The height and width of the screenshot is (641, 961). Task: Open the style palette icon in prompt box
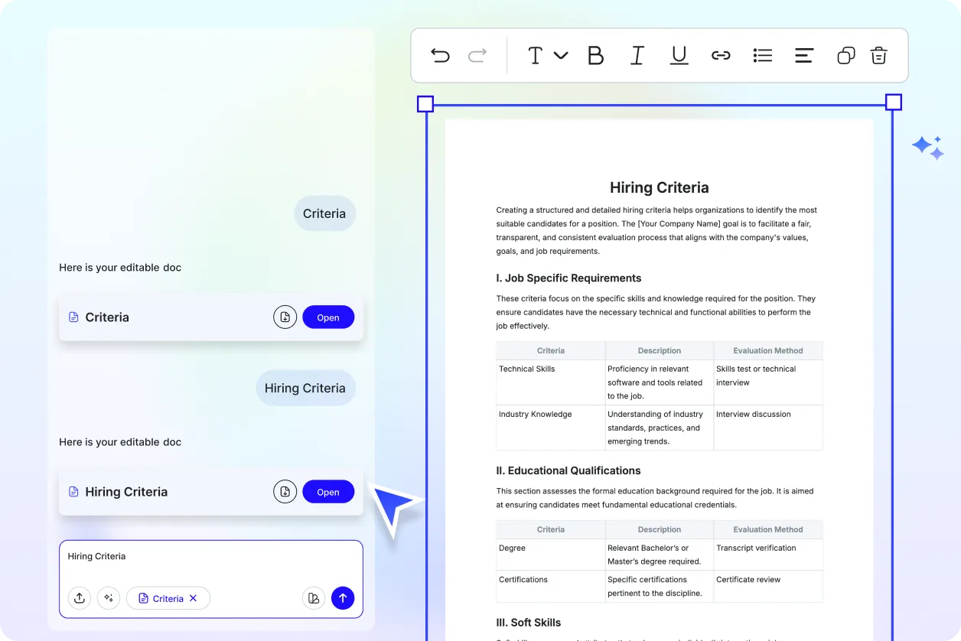tap(314, 598)
